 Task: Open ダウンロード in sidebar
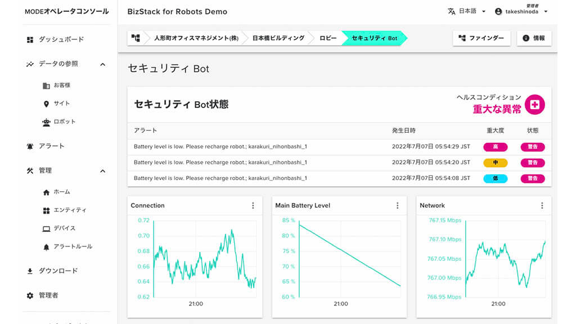[x=58, y=271]
